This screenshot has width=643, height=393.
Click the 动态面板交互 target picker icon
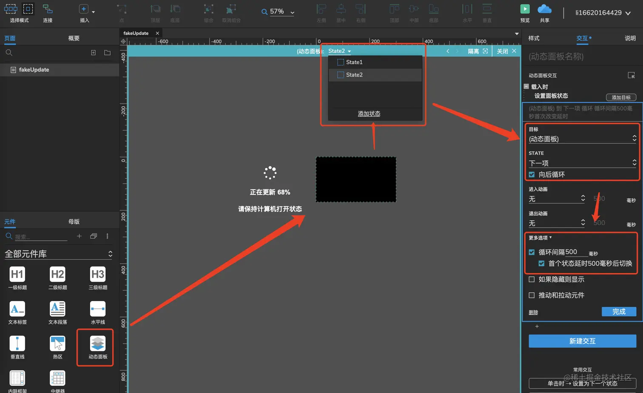(x=631, y=75)
